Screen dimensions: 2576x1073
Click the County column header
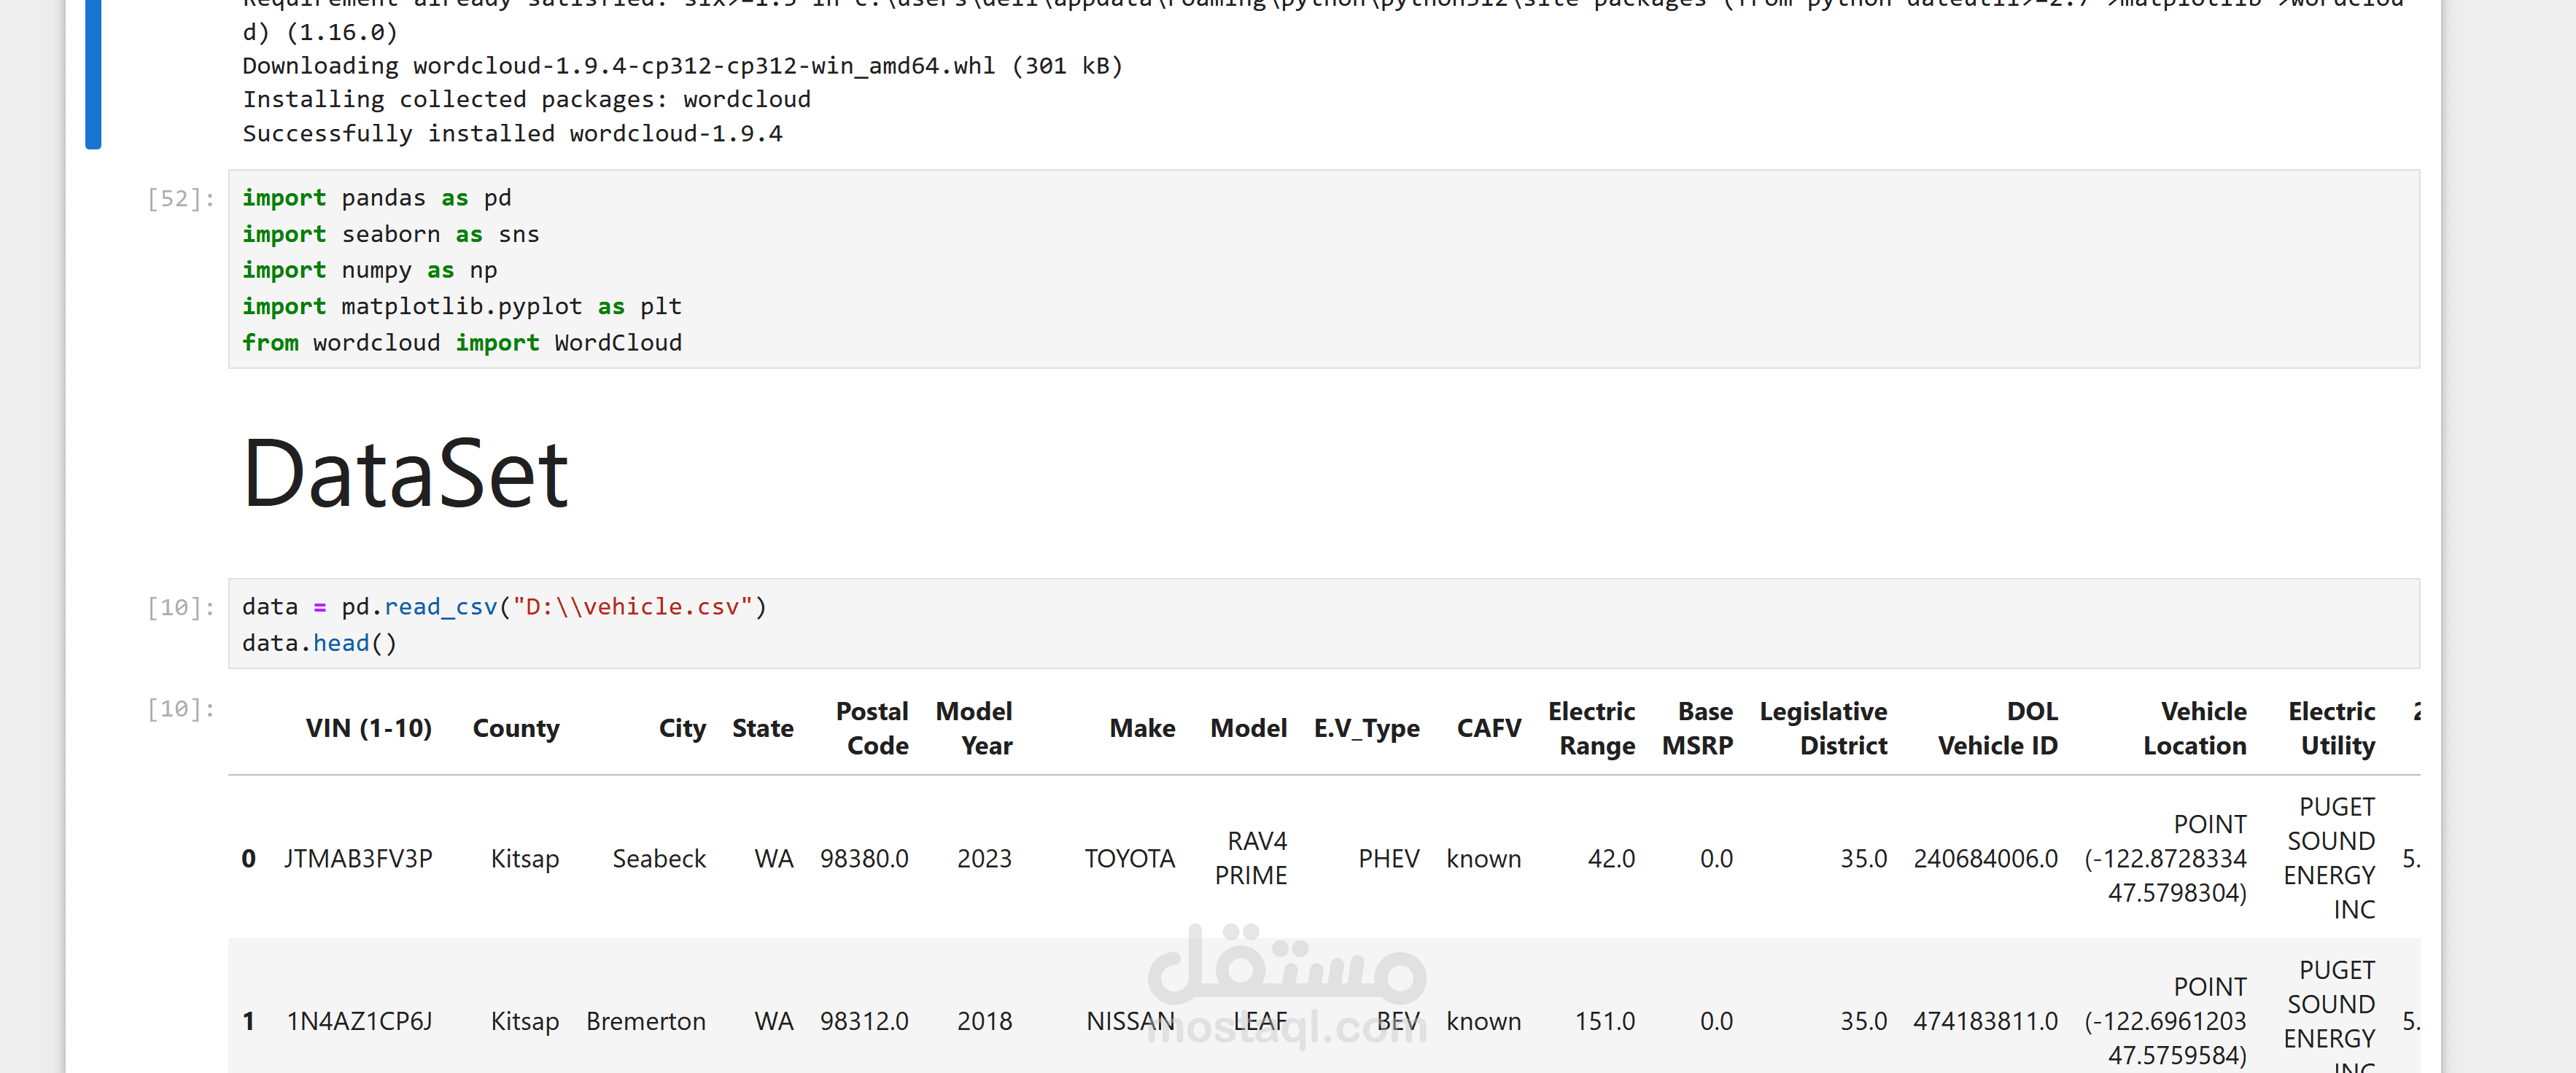click(x=515, y=728)
